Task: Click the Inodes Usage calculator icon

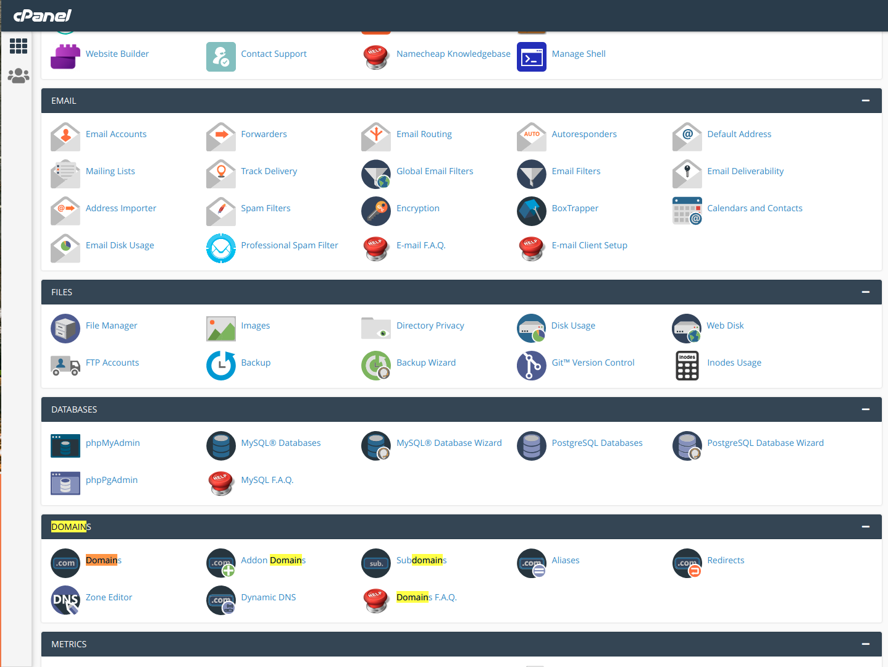Action: (687, 366)
